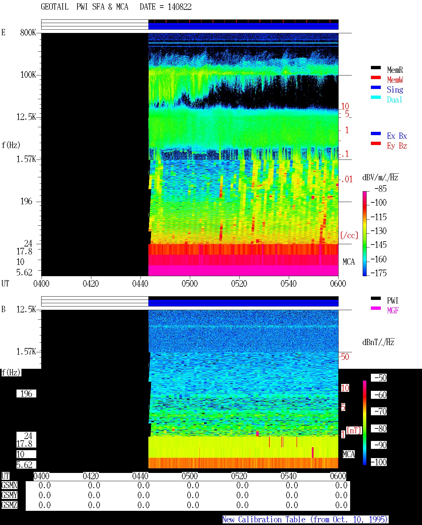Click the MCA label beside the E panel
Viewport: 422px width, 525px height.
tap(348, 262)
